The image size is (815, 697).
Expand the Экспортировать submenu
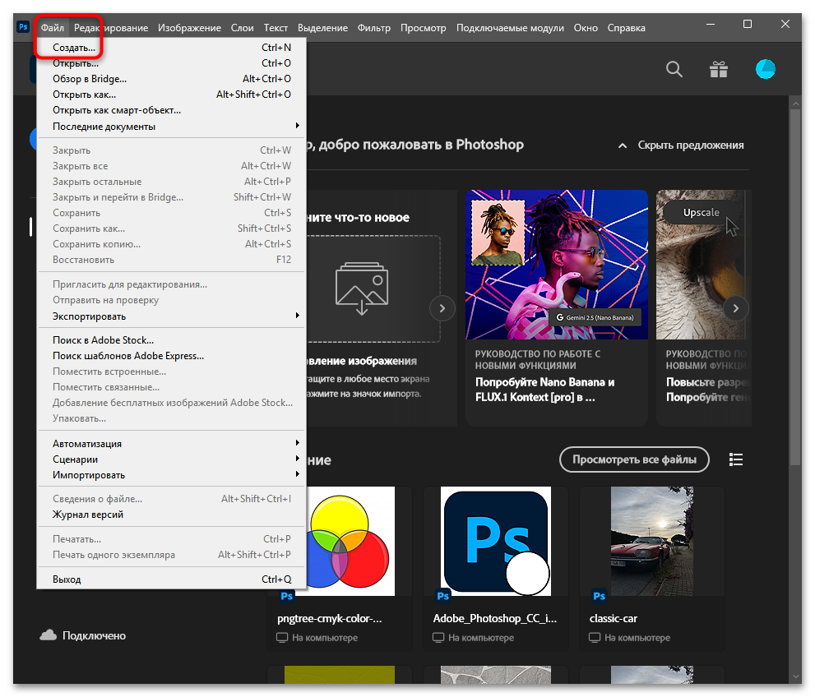pyautogui.click(x=172, y=316)
